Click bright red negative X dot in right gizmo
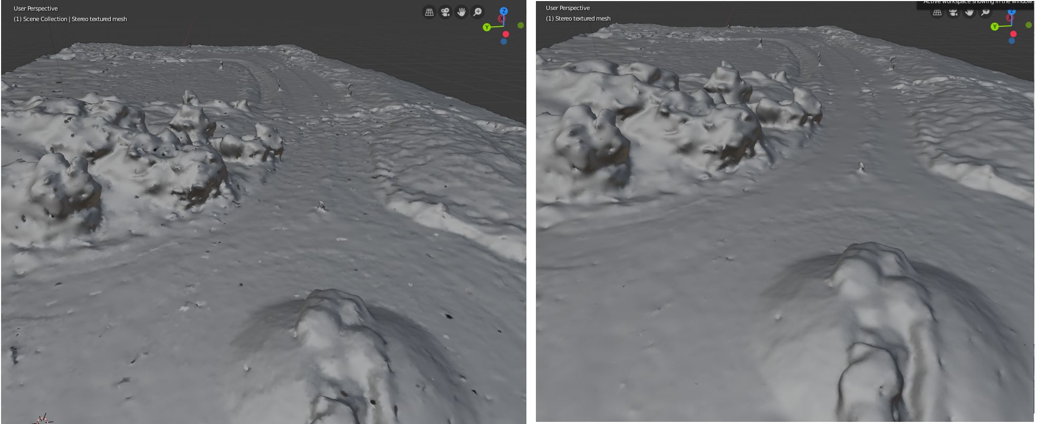 pos(1013,34)
